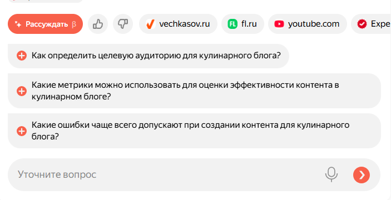Activate the microphone voice input icon

tap(331, 174)
